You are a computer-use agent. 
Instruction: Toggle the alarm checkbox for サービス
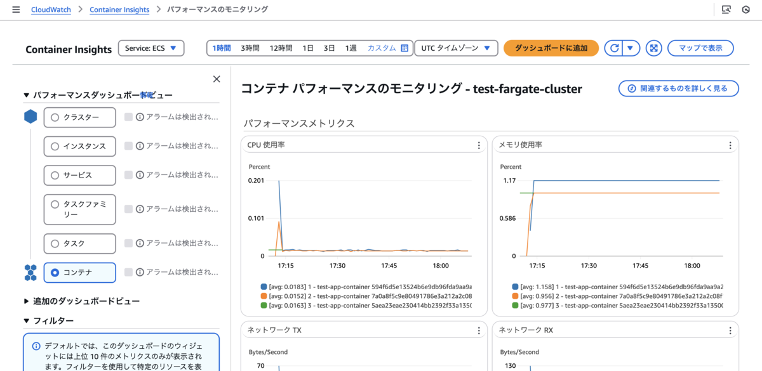click(129, 175)
